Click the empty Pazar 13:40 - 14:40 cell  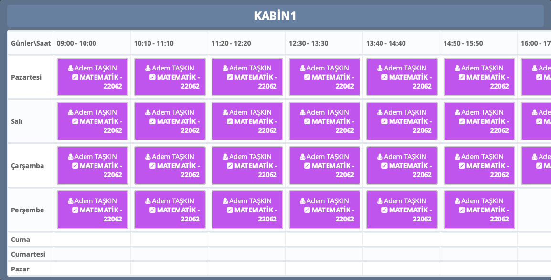401,269
